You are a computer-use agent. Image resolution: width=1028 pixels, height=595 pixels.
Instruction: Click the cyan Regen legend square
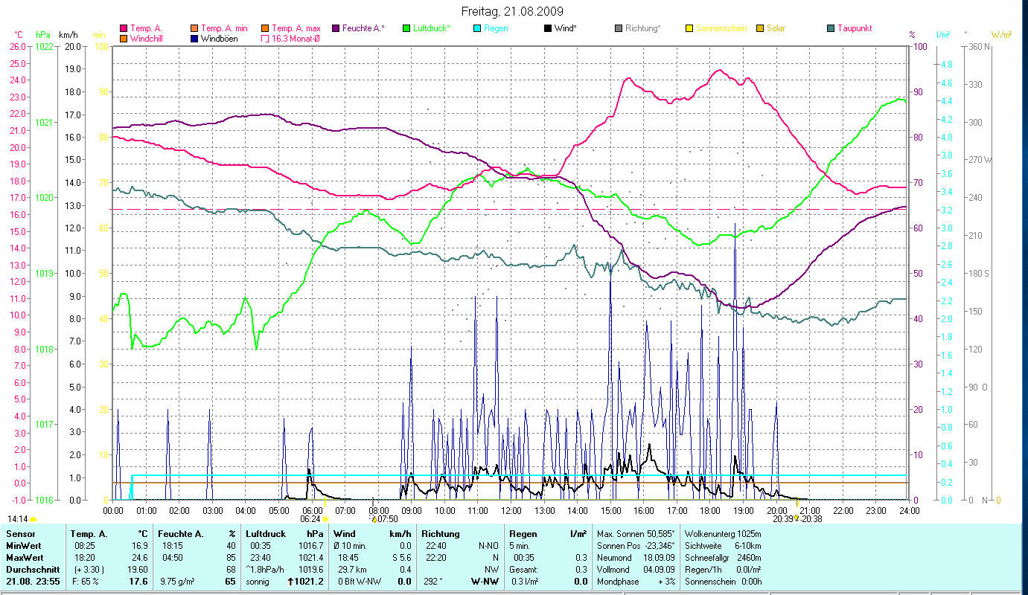476,28
